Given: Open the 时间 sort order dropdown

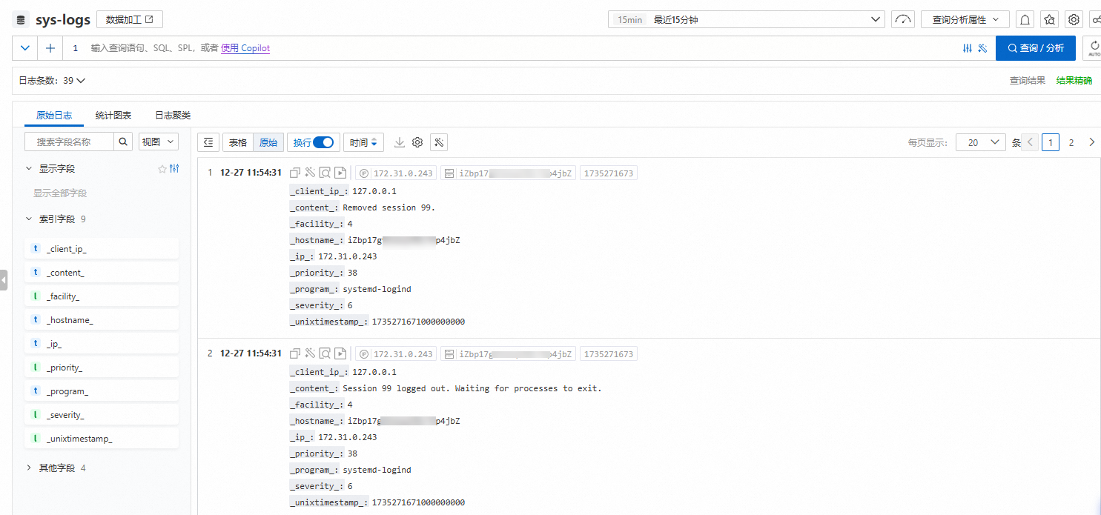Looking at the screenshot, I should 363,142.
